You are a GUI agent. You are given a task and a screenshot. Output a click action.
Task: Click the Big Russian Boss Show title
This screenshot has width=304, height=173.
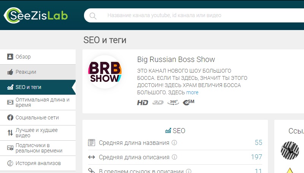[176, 59]
